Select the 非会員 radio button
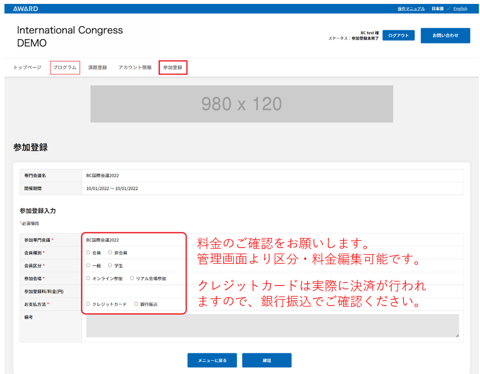The width and height of the screenshot is (480, 374). pos(110,253)
